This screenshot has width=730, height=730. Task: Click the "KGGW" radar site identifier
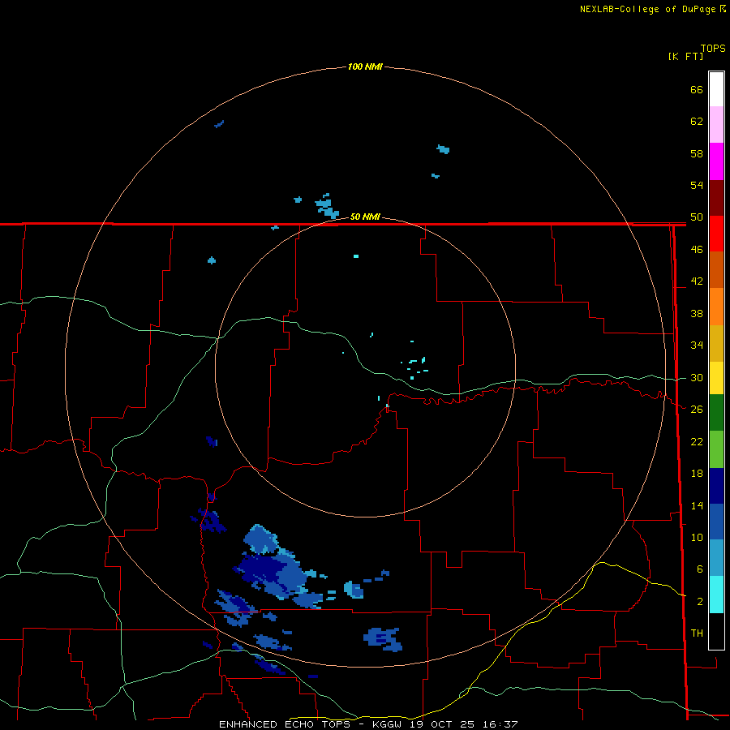(x=389, y=724)
